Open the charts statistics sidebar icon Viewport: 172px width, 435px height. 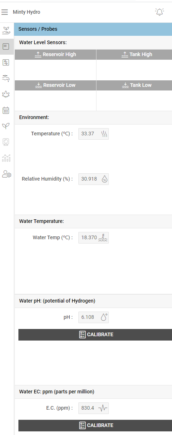6,158
